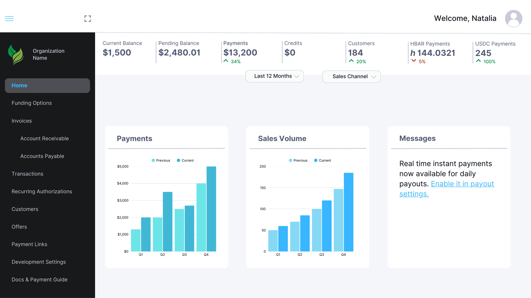
Task: Click the Current legend dot in Sales Volume chart
Action: (315, 160)
